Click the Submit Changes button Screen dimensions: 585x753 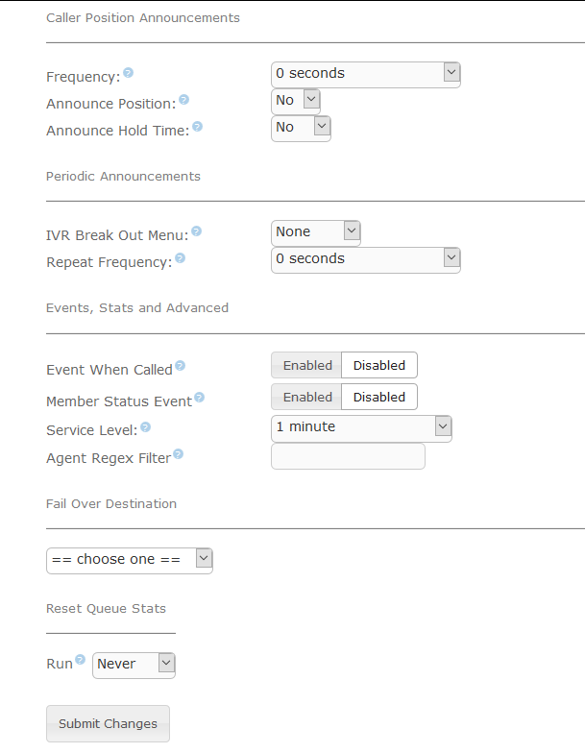coord(108,723)
